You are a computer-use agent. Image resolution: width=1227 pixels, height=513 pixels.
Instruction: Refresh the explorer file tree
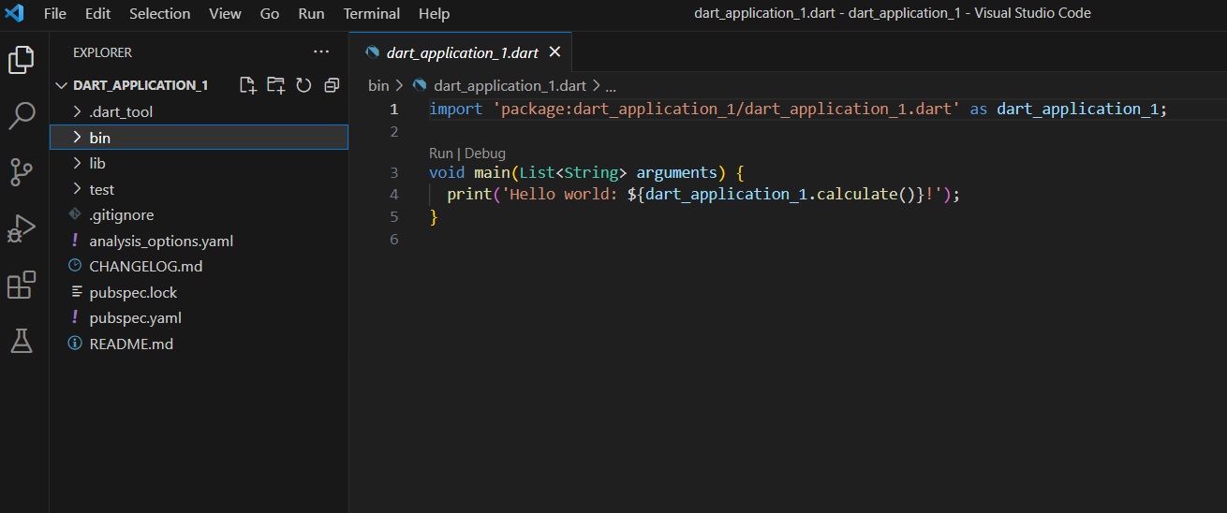(303, 85)
